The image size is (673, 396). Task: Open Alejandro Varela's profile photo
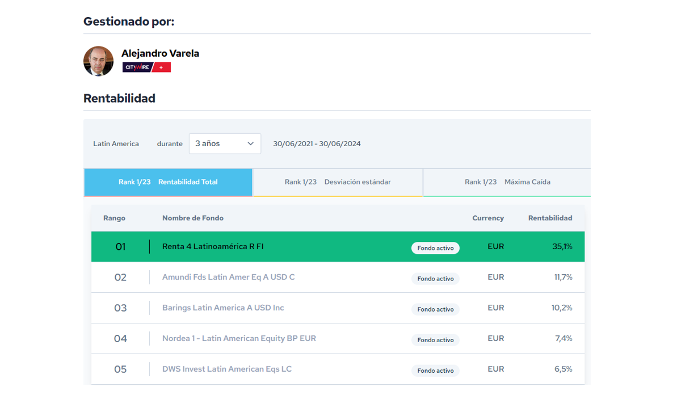[98, 61]
